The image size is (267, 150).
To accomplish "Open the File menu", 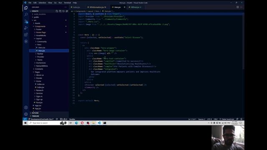I will pyautogui.click(x=30, y=3).
